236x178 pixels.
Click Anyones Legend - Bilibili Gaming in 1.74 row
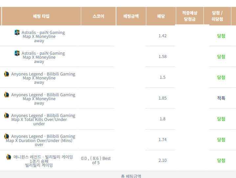(43, 136)
